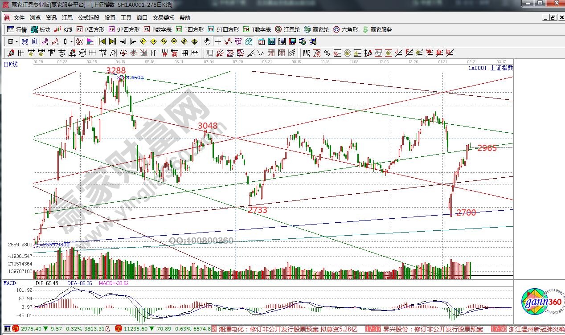The image size is (565, 335).
Task: Open the 交易委托 menu
Action: 163,18
